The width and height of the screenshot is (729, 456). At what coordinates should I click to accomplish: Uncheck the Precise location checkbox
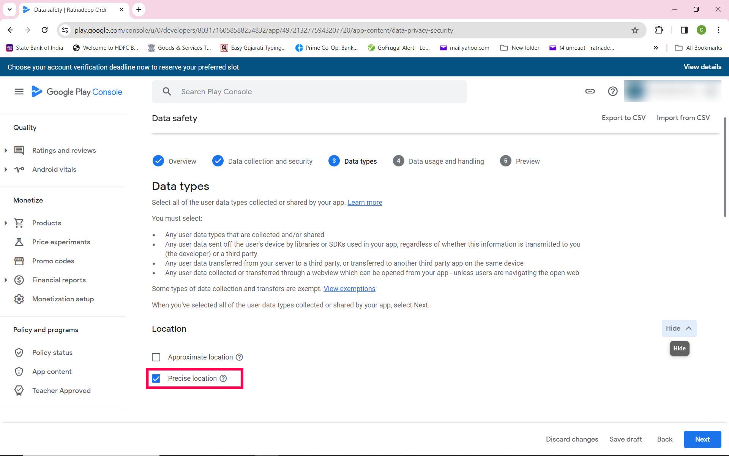[x=156, y=378]
